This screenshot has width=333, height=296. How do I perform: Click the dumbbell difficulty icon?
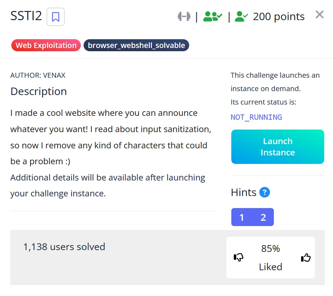pos(184,17)
